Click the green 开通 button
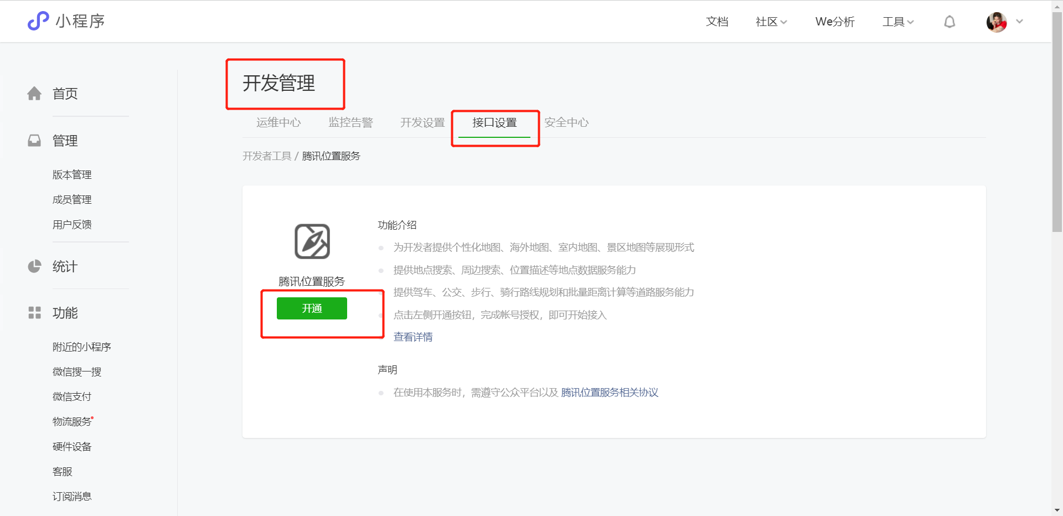Image resolution: width=1063 pixels, height=516 pixels. [312, 308]
